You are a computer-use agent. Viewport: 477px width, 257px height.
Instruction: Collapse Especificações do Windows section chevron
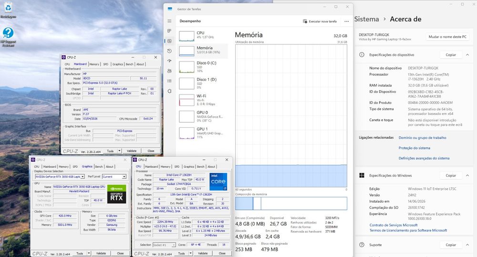(x=467, y=175)
